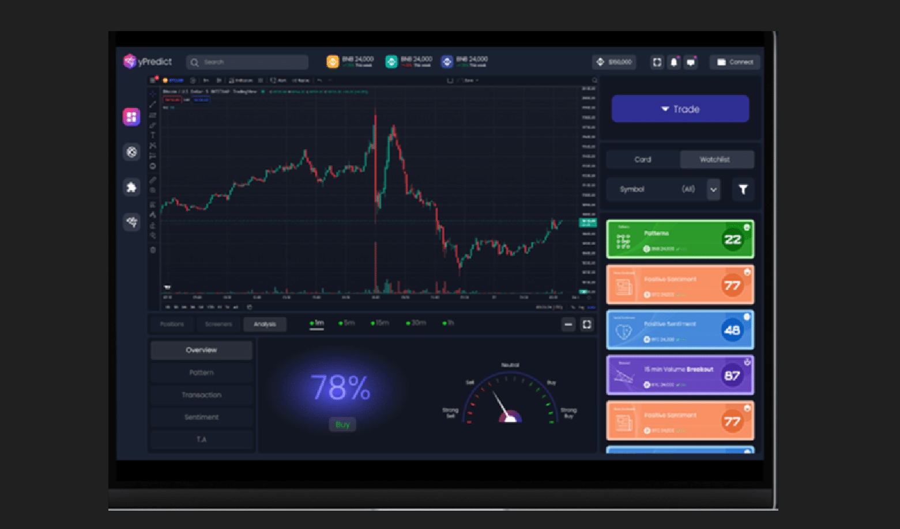
Task: Select the crosshair cursor chart tool
Action: [153, 94]
